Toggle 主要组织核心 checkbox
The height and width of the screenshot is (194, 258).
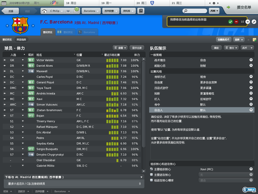point(151,169)
